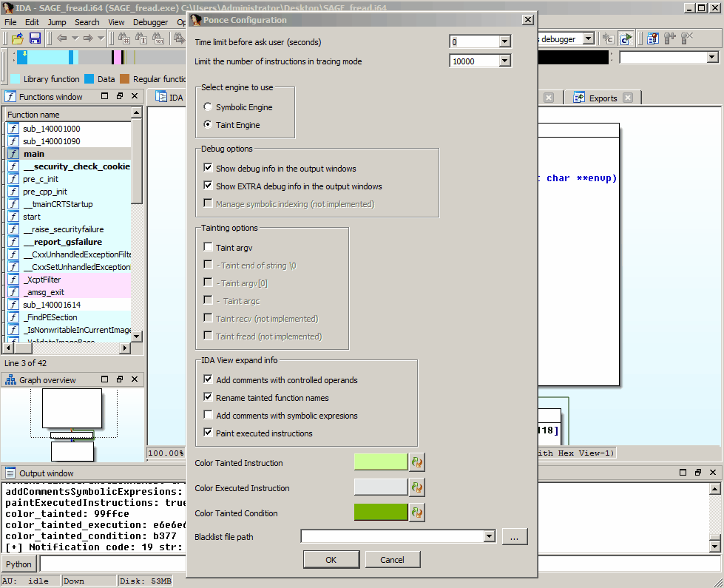This screenshot has width=724, height=588.
Task: Pick the Color Tainted Condition swatch
Action: coord(380,513)
